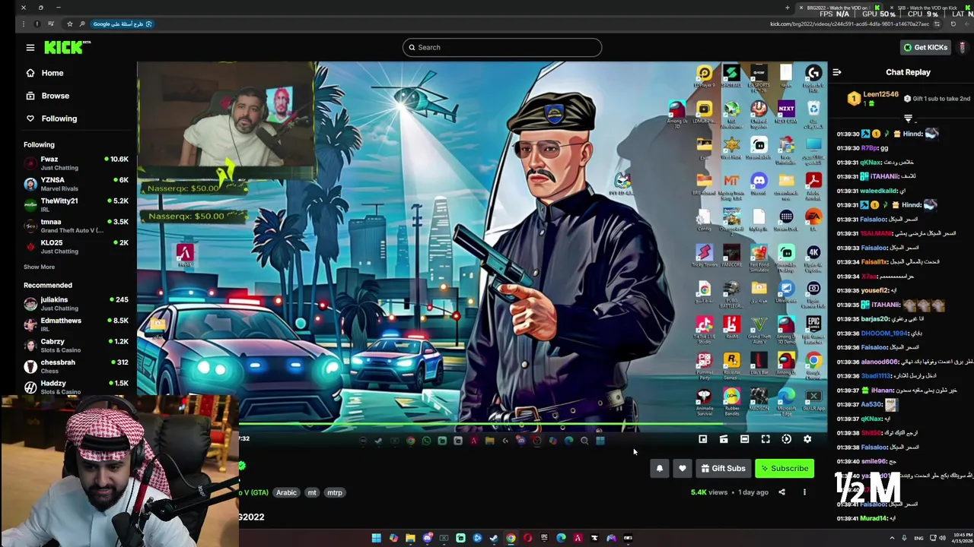The image size is (974, 547).
Task: Click the heart icon beside Following in sidebar
Action: [30, 119]
